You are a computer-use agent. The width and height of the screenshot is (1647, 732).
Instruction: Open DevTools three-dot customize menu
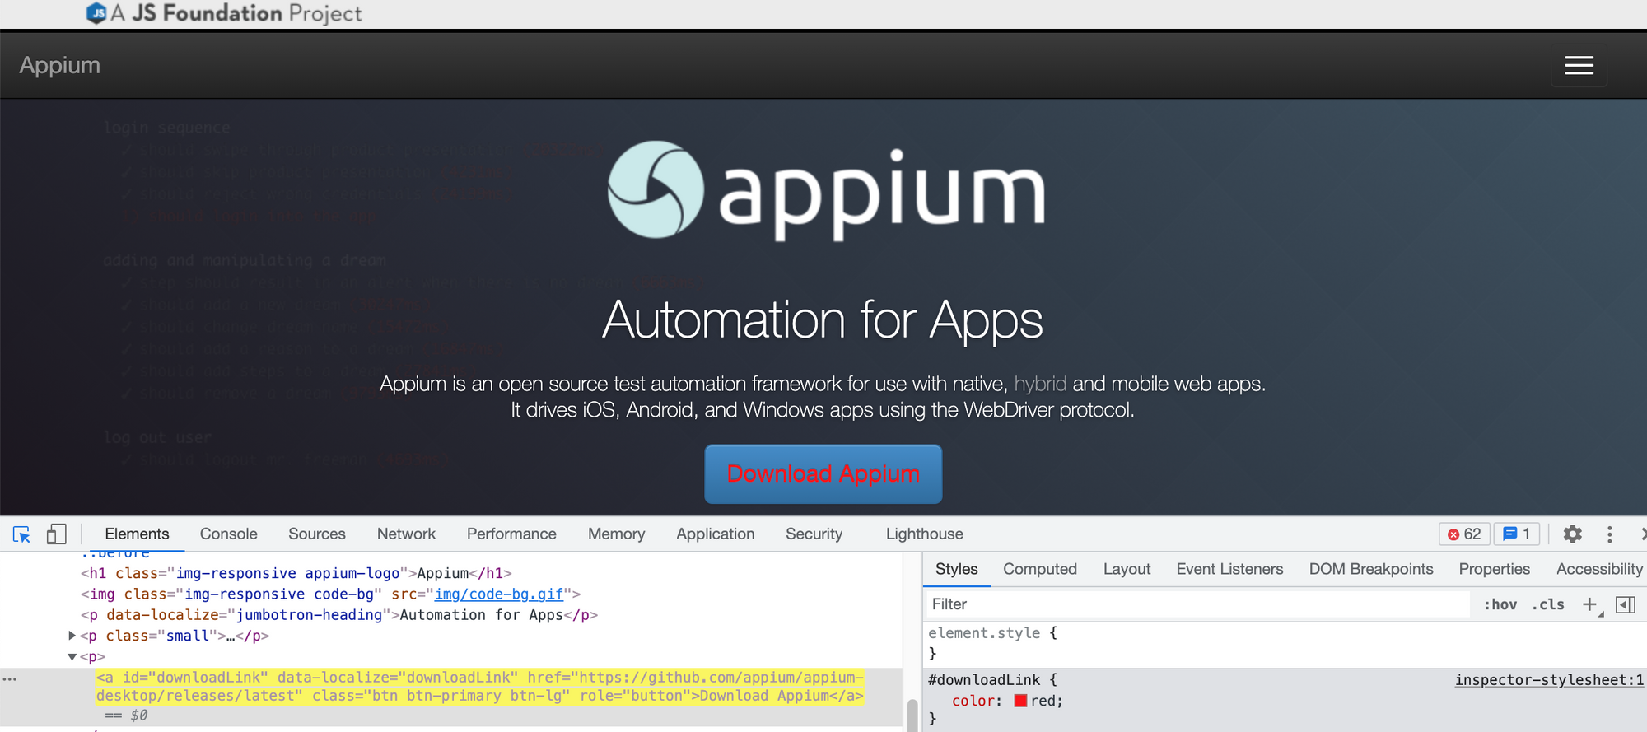[x=1610, y=534]
